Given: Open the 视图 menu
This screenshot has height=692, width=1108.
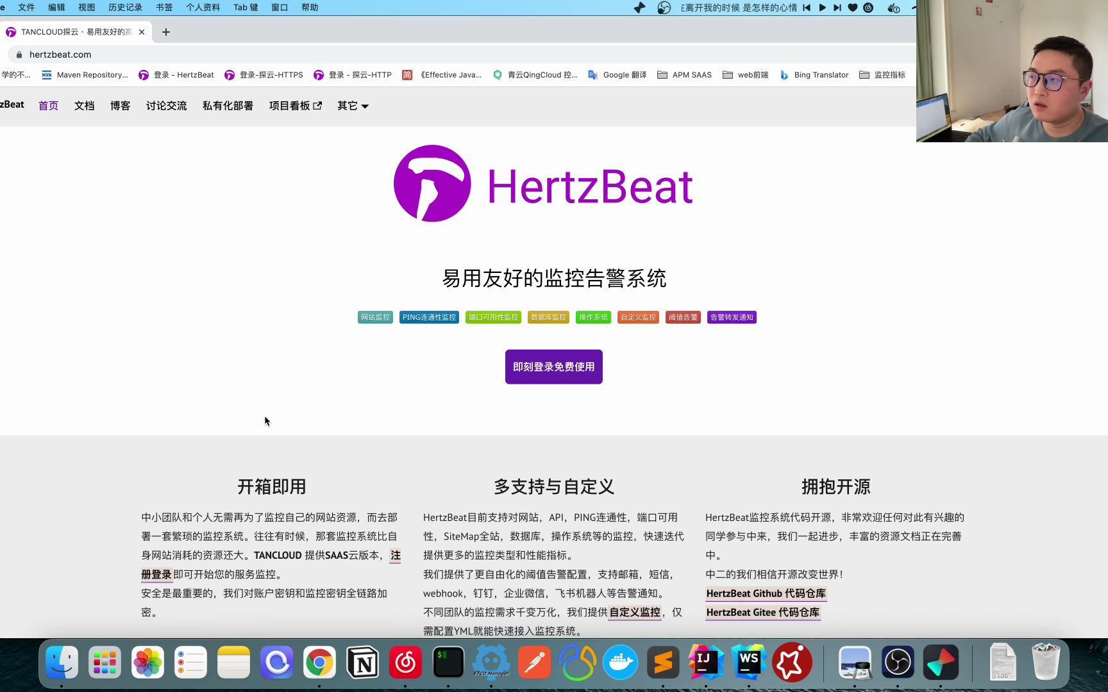Looking at the screenshot, I should pyautogui.click(x=87, y=8).
